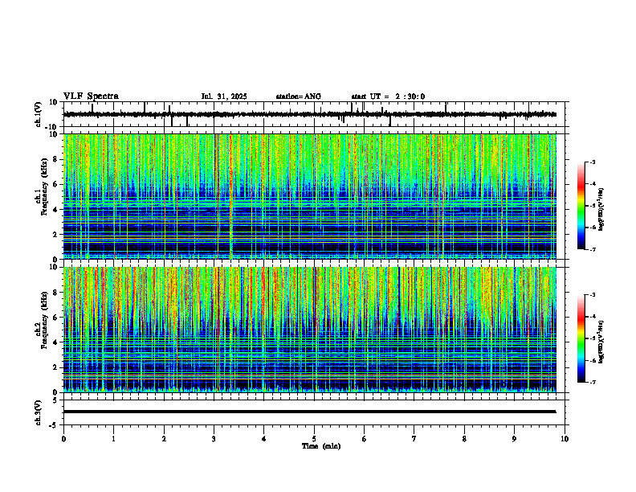This screenshot has width=636, height=492.
Task: Click the "8" kHz tick on ch.2 spectrogram
Action: pyautogui.click(x=55, y=293)
